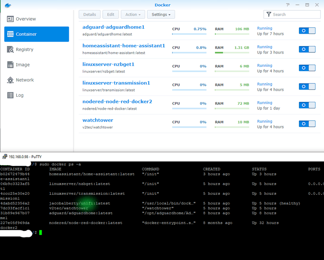Open watchtower container name
This screenshot has height=260, width=324.
coord(98,120)
